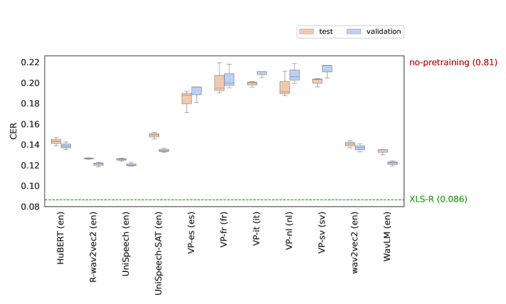The height and width of the screenshot is (304, 506).
Task: Select the "validation" legend label
Action: point(382,31)
